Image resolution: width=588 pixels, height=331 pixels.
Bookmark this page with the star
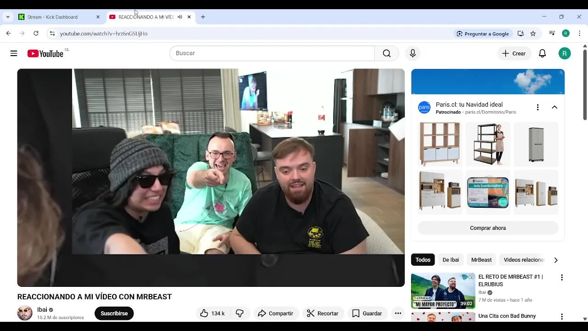(x=533, y=34)
